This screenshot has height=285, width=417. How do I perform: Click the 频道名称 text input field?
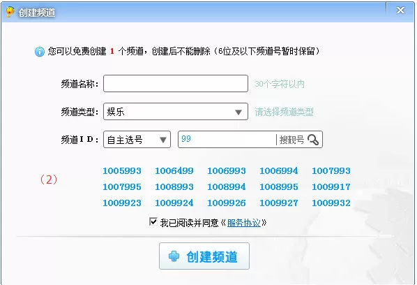click(176, 84)
